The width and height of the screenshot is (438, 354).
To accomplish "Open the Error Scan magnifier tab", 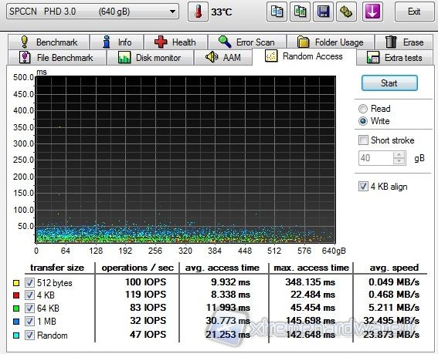I will (x=247, y=42).
